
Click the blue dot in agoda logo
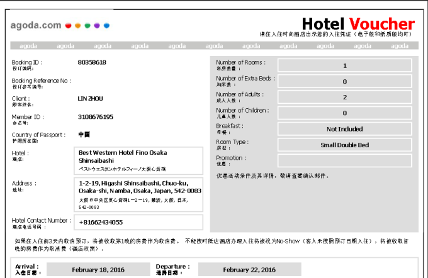click(x=107, y=26)
